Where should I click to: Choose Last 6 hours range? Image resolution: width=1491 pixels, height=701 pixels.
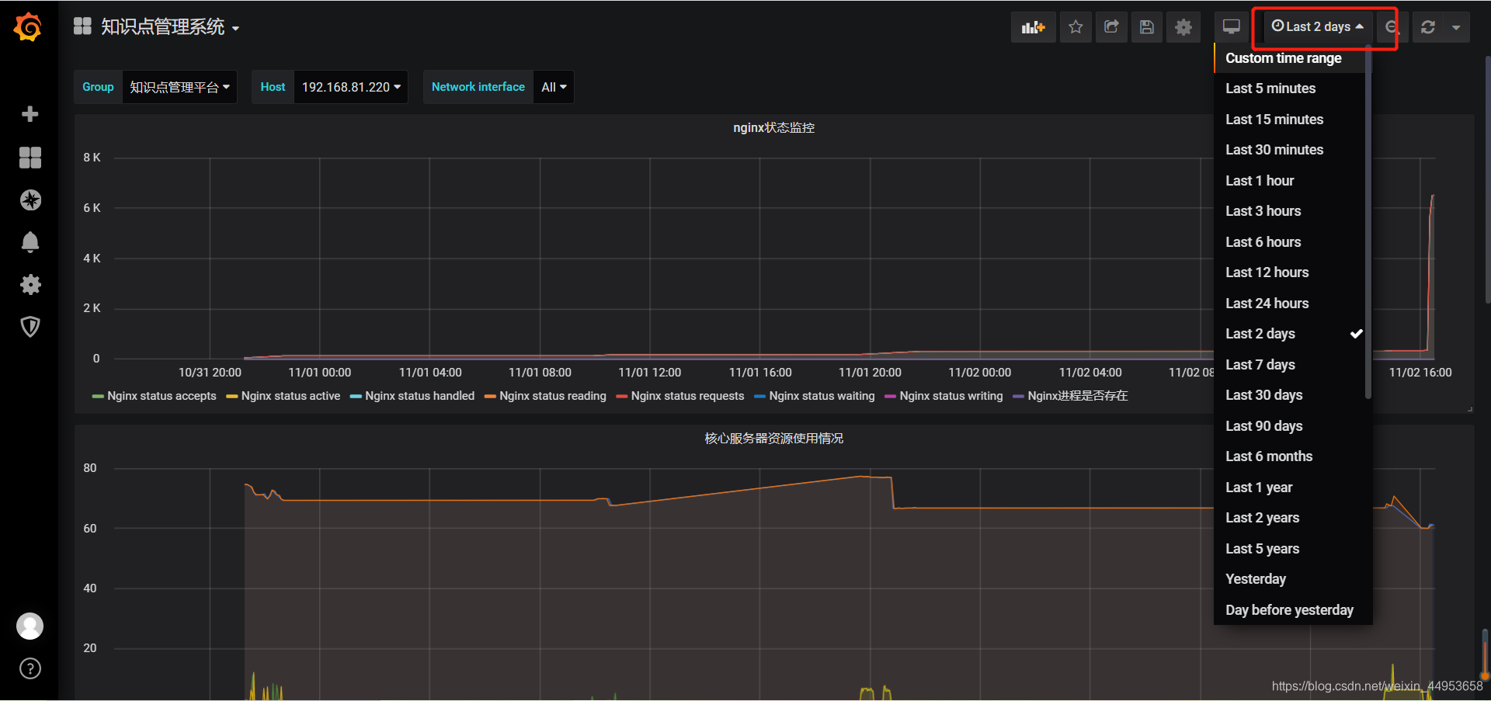1289,242
